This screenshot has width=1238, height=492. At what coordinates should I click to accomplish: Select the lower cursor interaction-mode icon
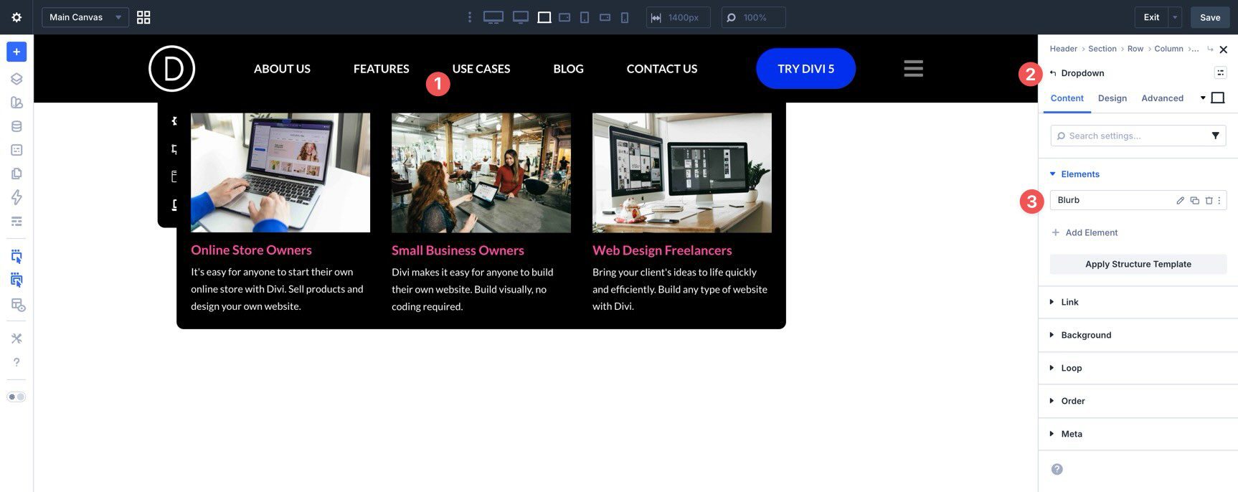16,280
